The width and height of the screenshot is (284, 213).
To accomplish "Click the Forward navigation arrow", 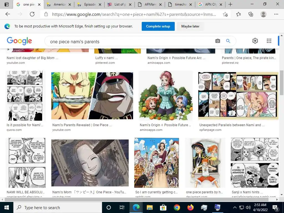I will pos(20,14).
